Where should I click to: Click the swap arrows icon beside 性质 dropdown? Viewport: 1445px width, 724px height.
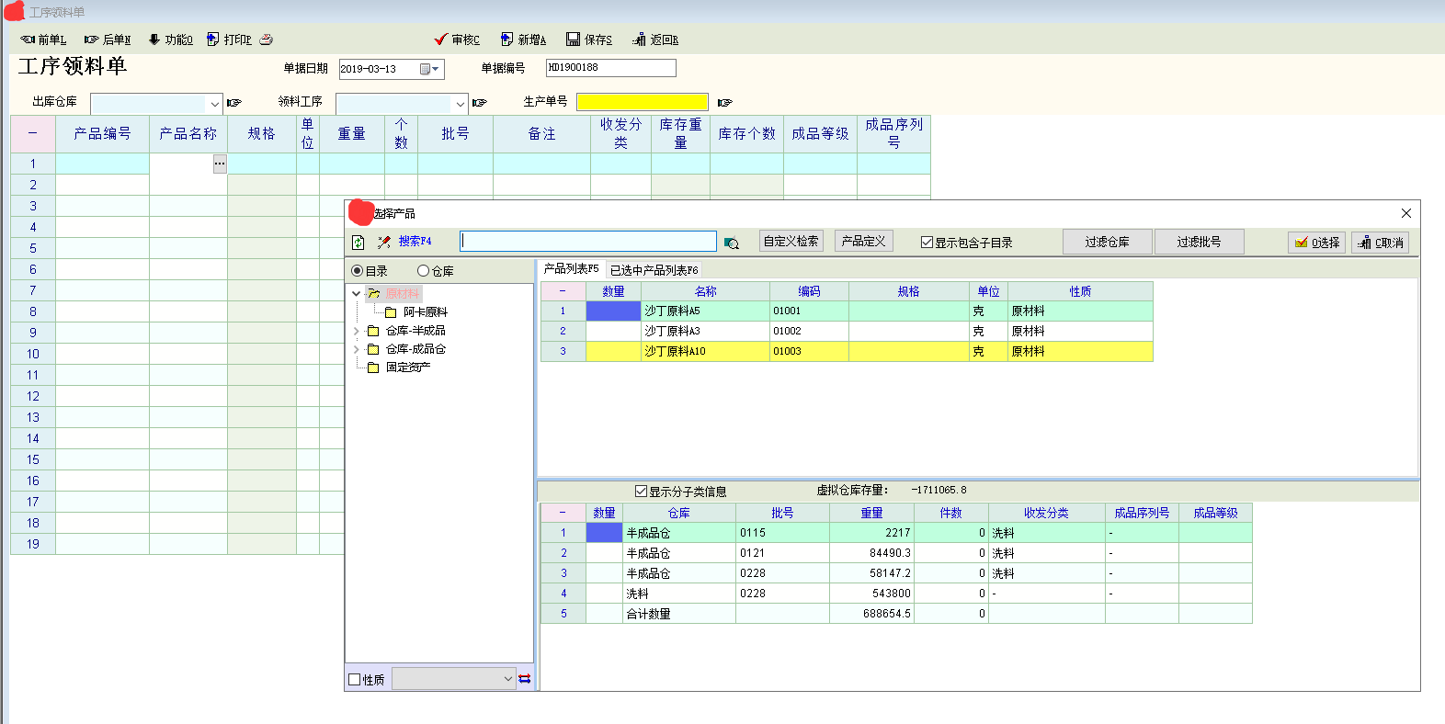click(524, 679)
